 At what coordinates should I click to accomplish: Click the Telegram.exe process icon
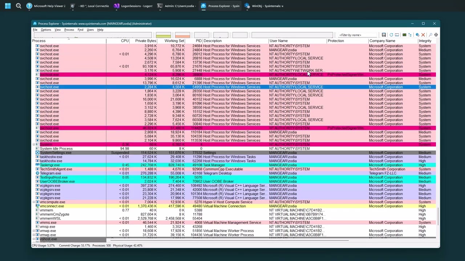pos(37,173)
